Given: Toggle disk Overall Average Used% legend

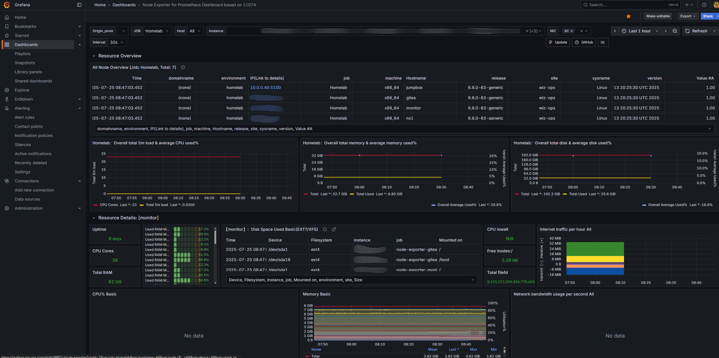Looking at the screenshot, I should (667, 205).
